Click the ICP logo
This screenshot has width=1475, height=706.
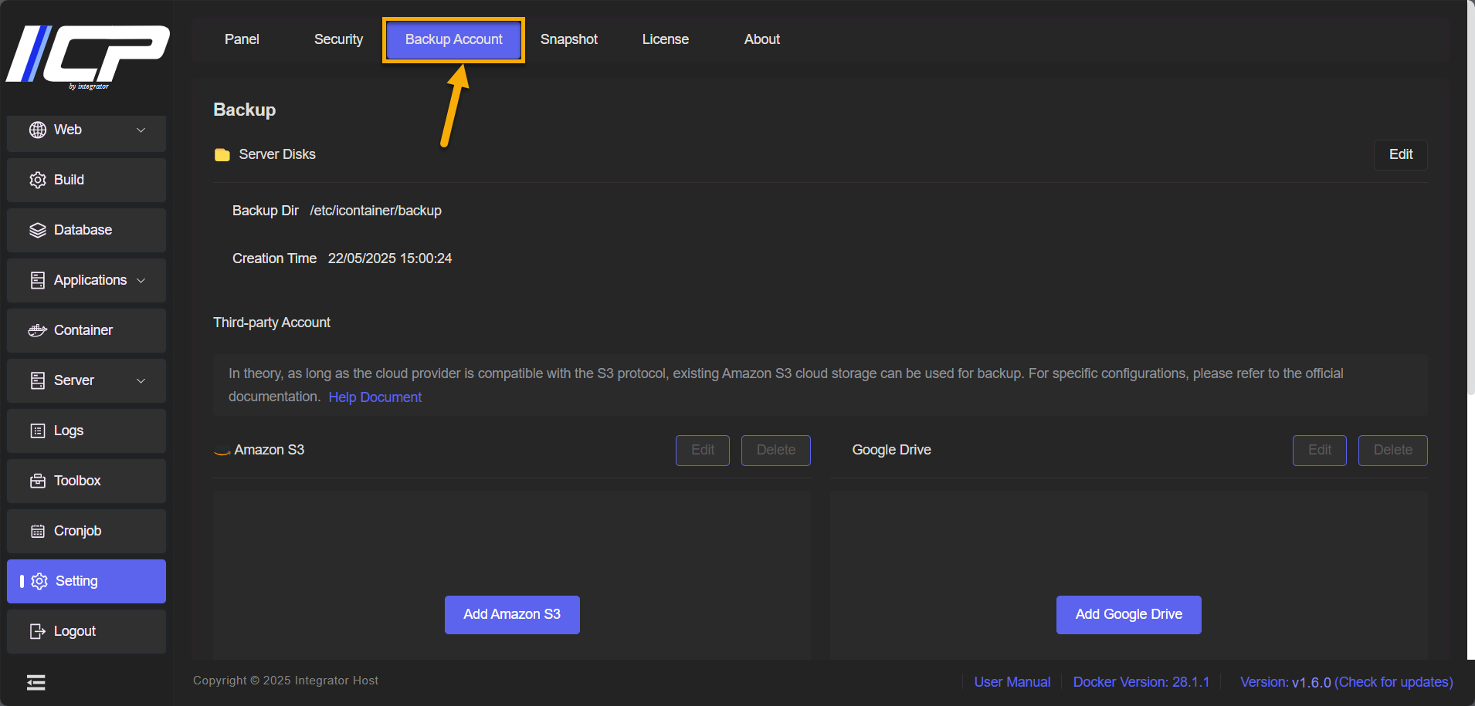tap(88, 56)
